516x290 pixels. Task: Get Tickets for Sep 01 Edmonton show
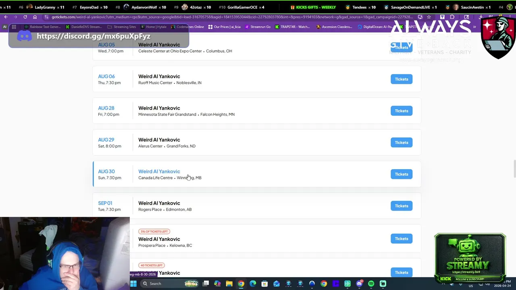click(402, 206)
